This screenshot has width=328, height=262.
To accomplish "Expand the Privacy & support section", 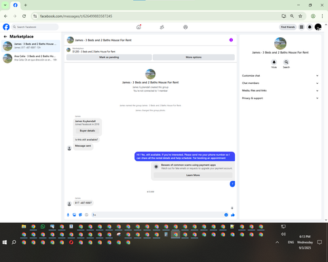I will [280, 98].
